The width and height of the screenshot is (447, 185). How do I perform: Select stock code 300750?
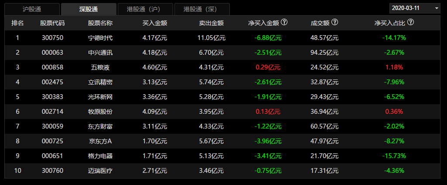(52, 38)
